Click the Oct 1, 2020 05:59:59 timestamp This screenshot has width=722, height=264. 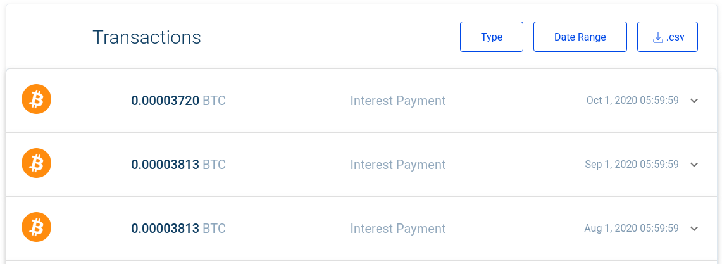632,101
